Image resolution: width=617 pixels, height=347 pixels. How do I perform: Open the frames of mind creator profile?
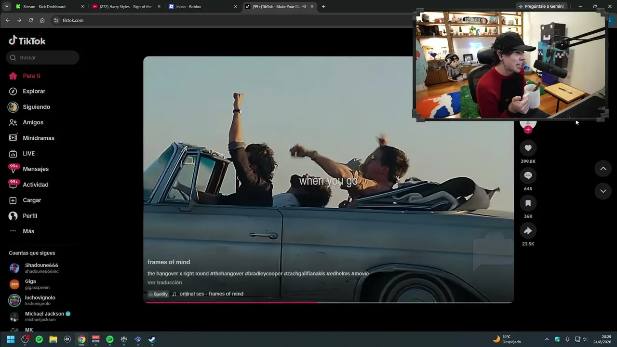tap(169, 262)
